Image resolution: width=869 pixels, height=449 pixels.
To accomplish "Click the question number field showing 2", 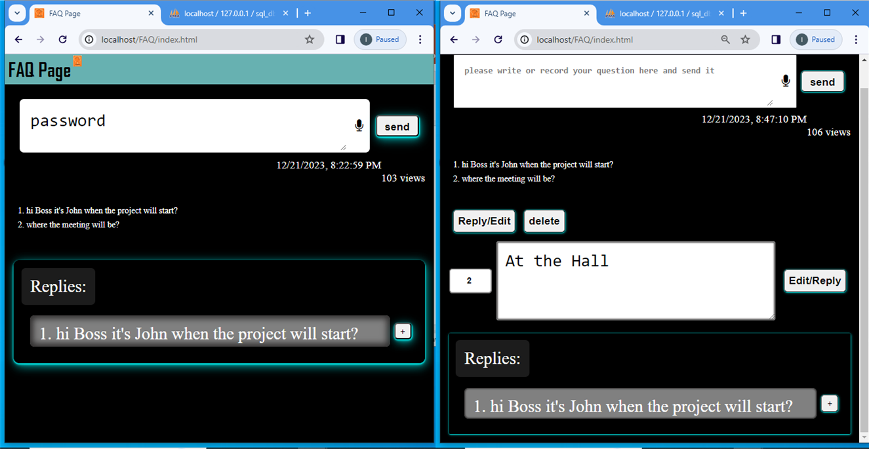I will click(470, 281).
